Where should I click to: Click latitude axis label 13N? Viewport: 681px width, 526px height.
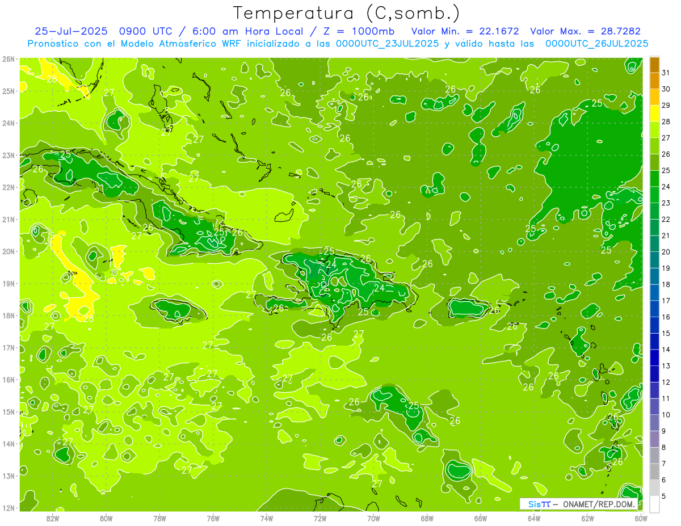[x=8, y=476]
